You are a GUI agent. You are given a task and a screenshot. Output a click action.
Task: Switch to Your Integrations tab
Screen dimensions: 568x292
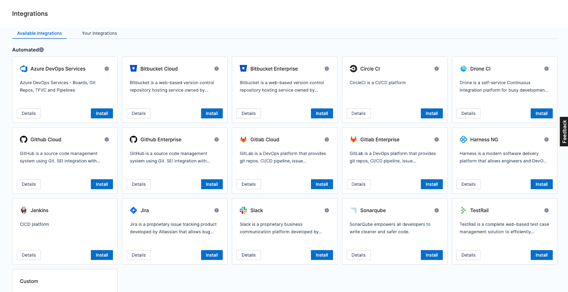click(99, 33)
